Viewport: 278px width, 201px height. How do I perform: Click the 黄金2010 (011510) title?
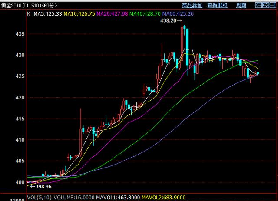click(x=21, y=6)
